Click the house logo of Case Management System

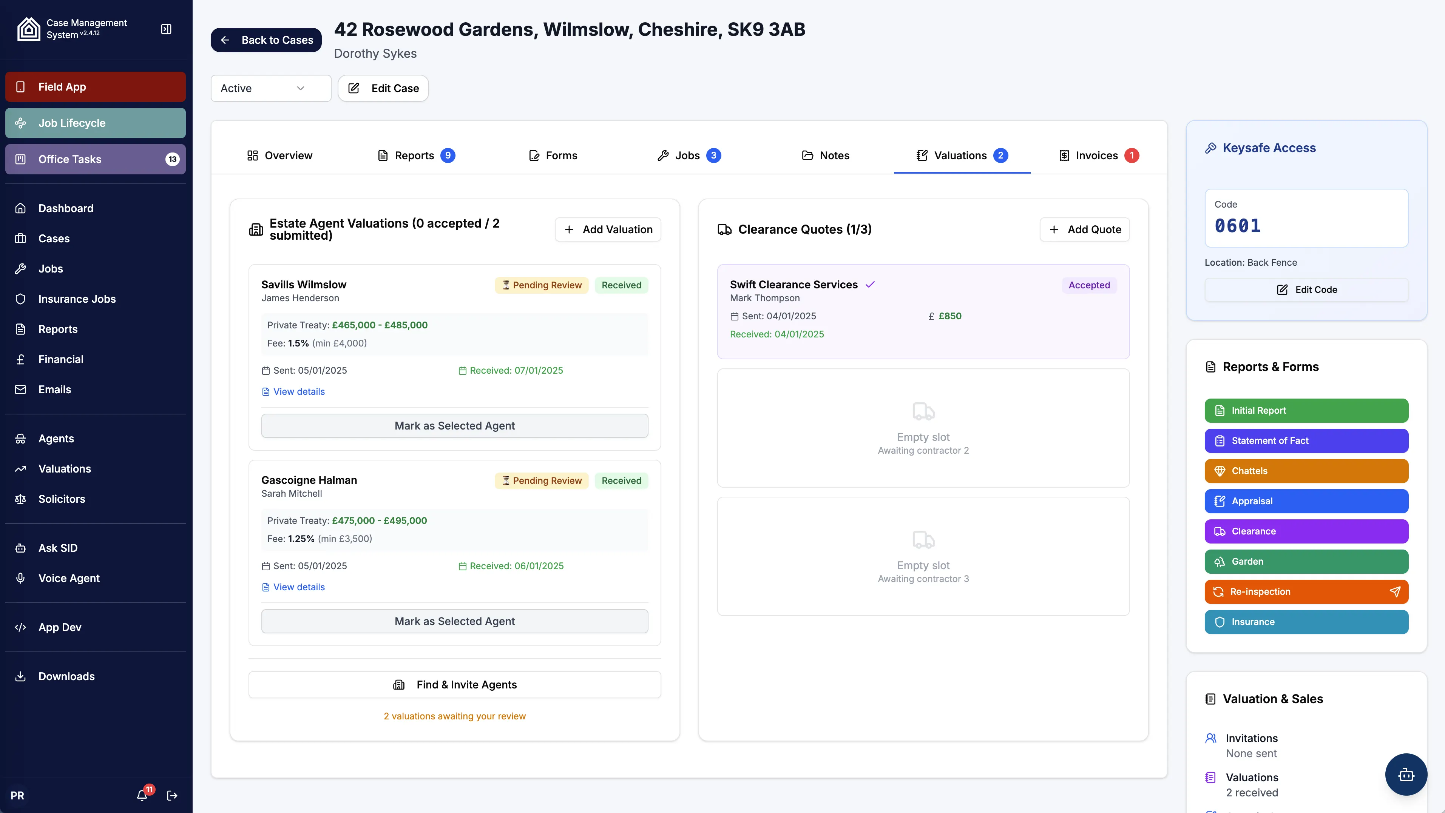(29, 29)
